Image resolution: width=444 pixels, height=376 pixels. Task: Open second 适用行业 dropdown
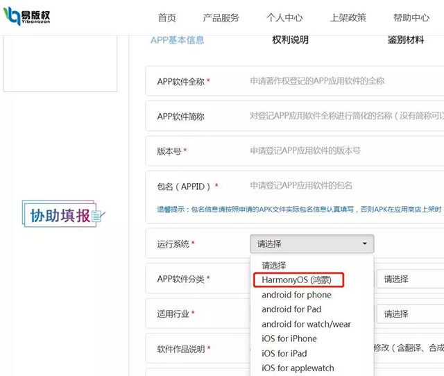click(x=410, y=314)
